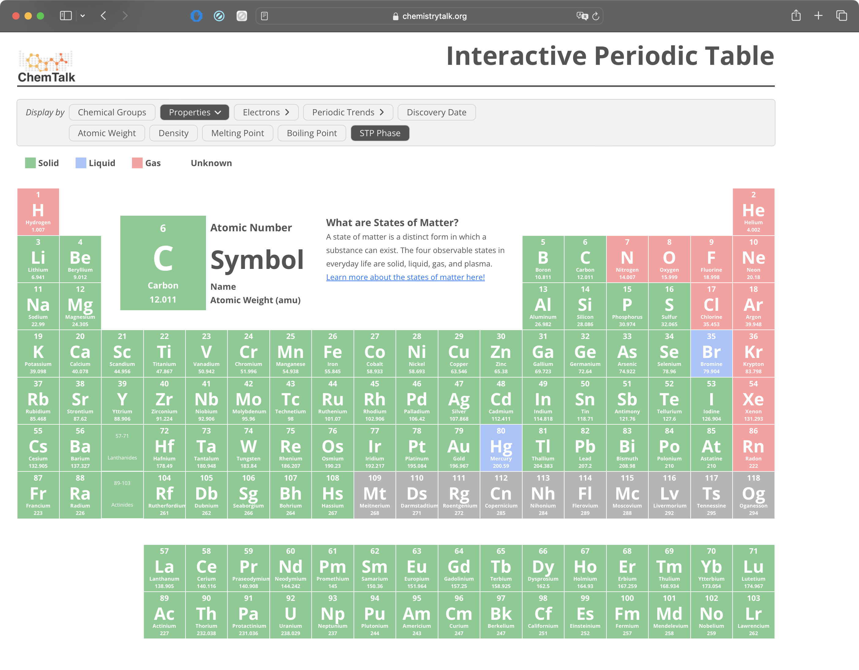Show tab overview icon
Image resolution: width=859 pixels, height=670 pixels.
click(841, 16)
